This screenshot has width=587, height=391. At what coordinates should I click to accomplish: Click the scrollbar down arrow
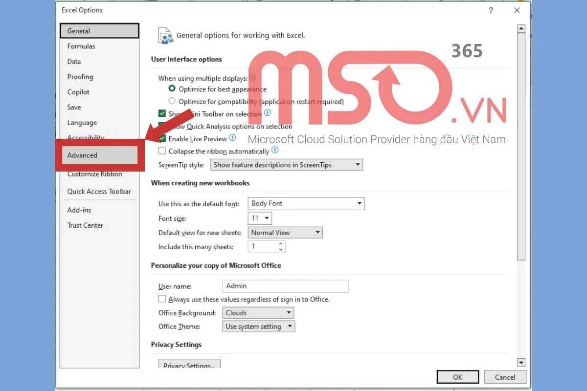pyautogui.click(x=521, y=362)
